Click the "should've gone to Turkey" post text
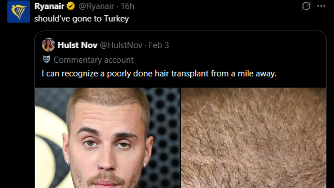The width and height of the screenshot is (334, 188). [x=81, y=19]
